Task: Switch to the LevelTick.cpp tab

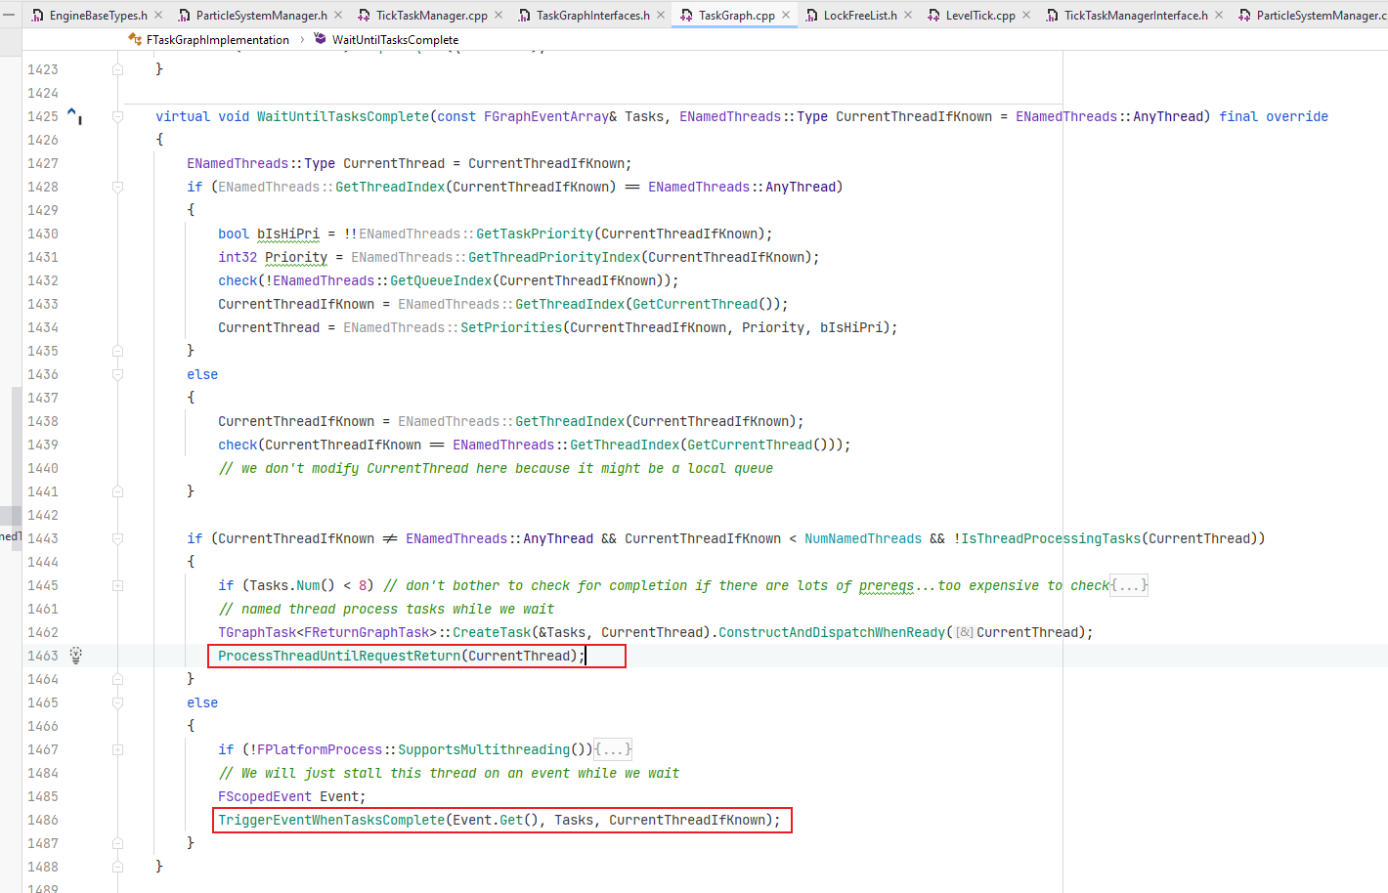Action: pyautogui.click(x=978, y=15)
